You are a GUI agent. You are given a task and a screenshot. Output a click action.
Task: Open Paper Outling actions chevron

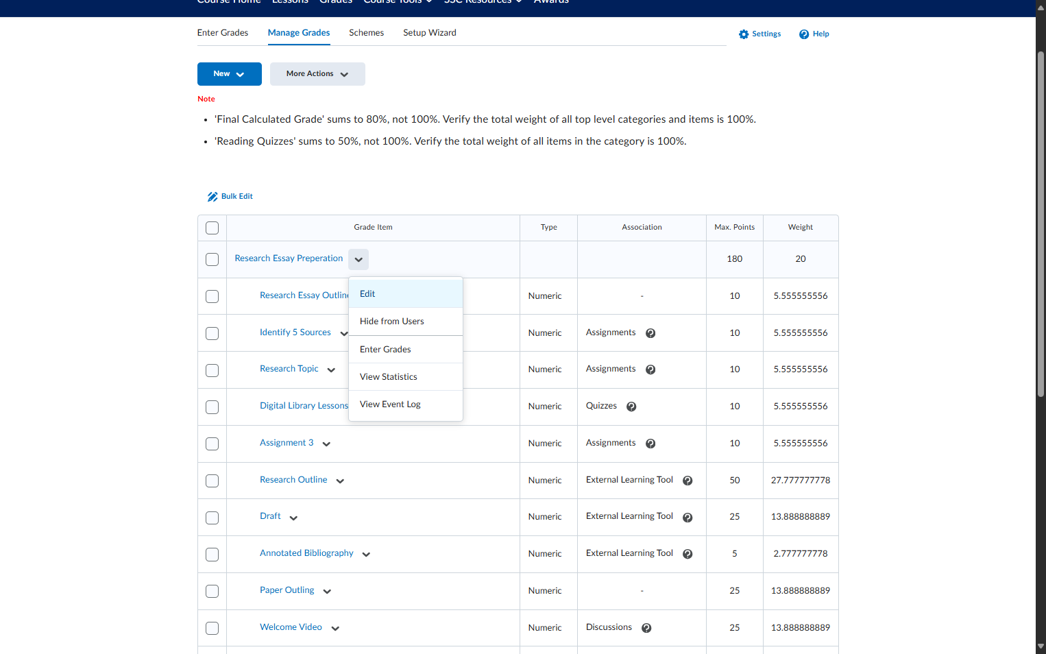[x=327, y=592]
